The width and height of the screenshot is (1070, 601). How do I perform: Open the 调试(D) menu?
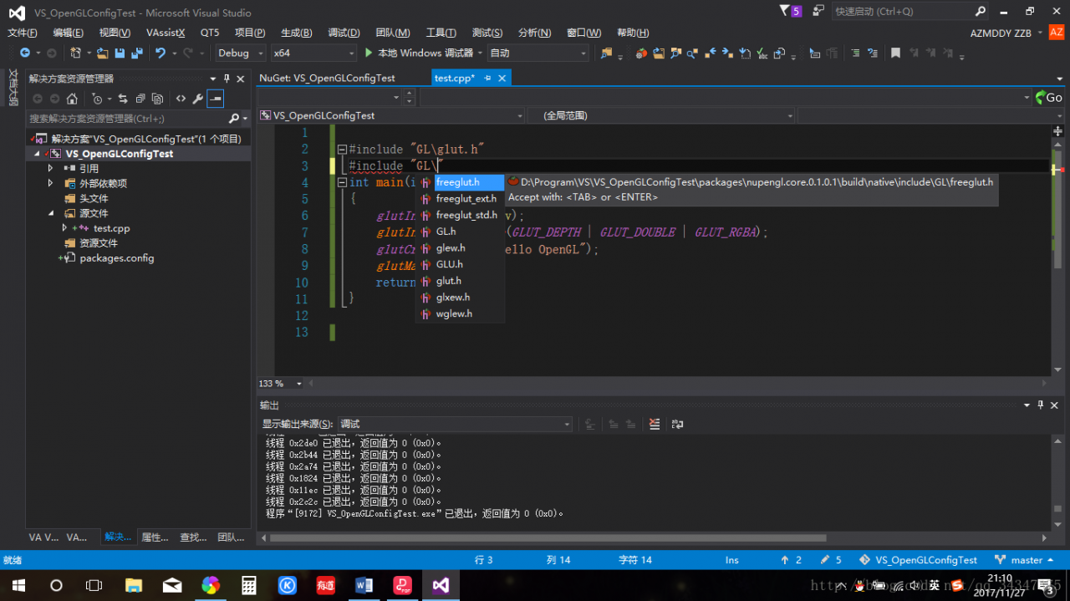click(344, 33)
